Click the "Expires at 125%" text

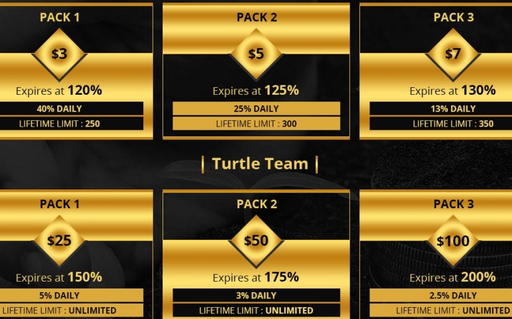point(256,90)
